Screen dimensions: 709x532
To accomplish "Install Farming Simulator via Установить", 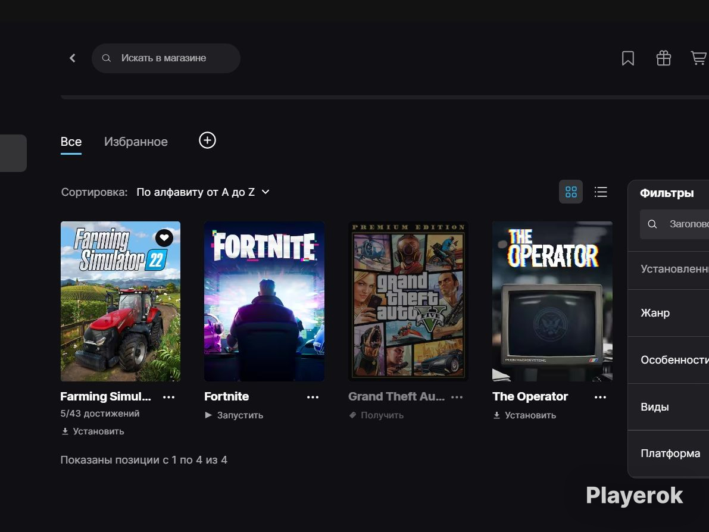I will [x=93, y=431].
